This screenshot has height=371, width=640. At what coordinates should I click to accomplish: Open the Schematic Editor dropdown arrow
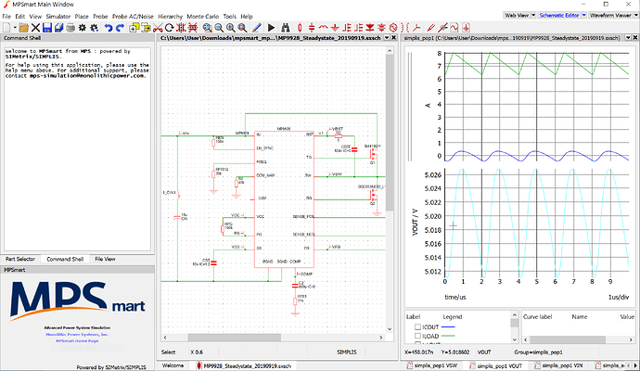point(583,15)
